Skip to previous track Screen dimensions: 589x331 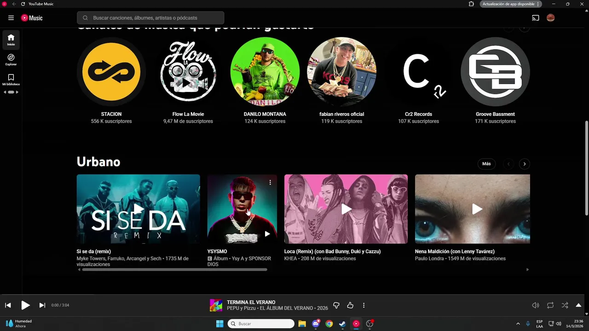8,305
